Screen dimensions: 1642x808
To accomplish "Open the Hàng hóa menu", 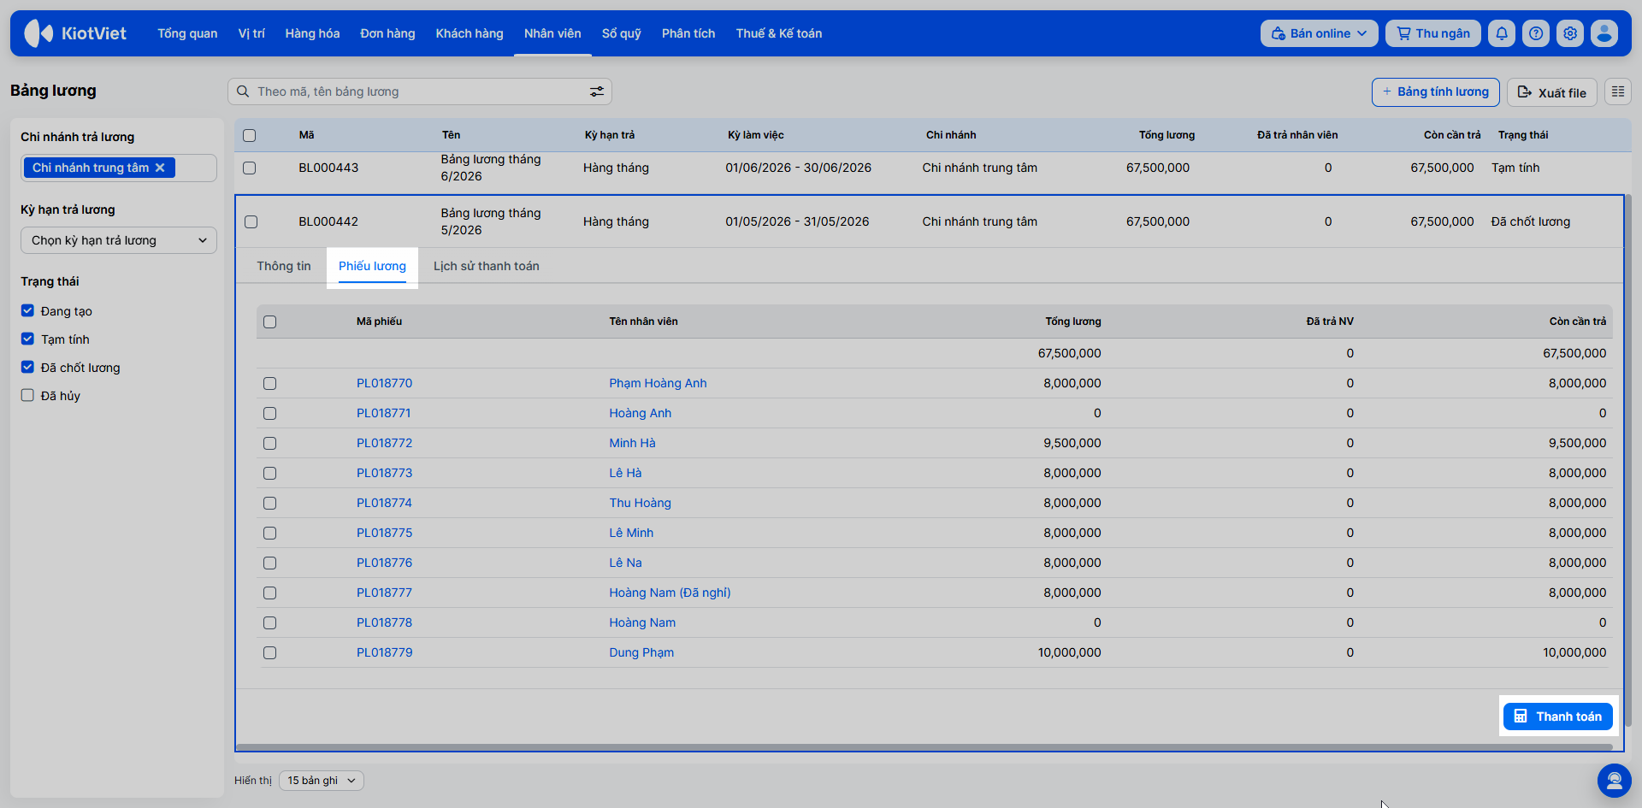I will (312, 33).
